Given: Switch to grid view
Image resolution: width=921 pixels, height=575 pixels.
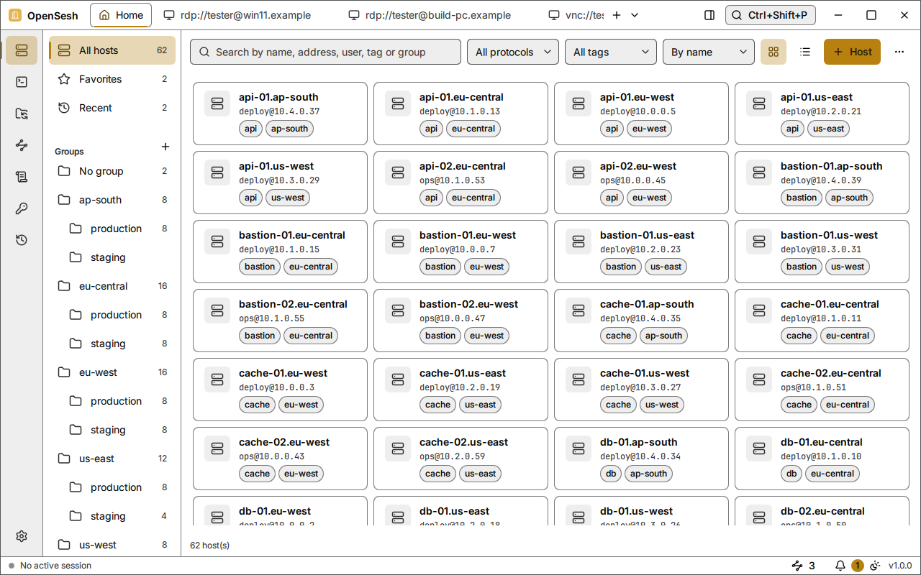Looking at the screenshot, I should 773,52.
